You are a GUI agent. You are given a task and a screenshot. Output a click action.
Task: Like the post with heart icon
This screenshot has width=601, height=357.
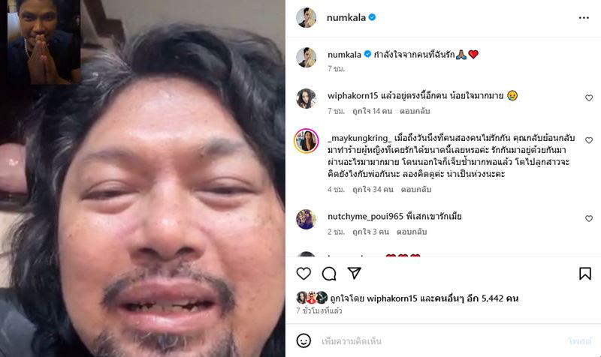click(304, 274)
